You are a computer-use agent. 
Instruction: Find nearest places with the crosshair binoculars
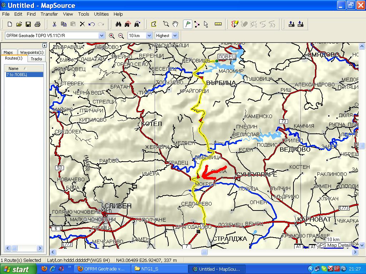pos(128,24)
